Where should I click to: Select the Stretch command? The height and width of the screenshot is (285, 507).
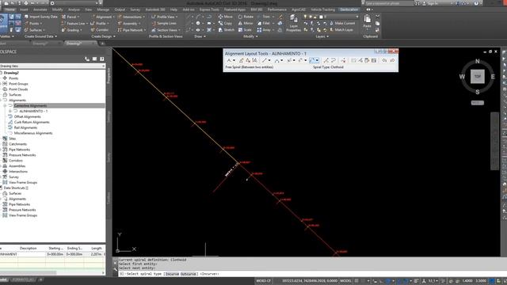pos(227,30)
